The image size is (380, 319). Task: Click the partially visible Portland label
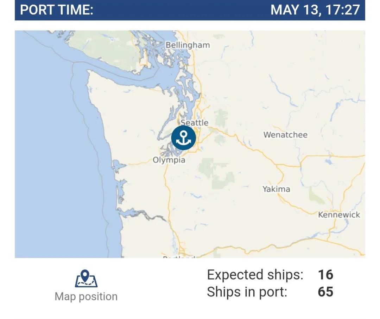pyautogui.click(x=179, y=256)
